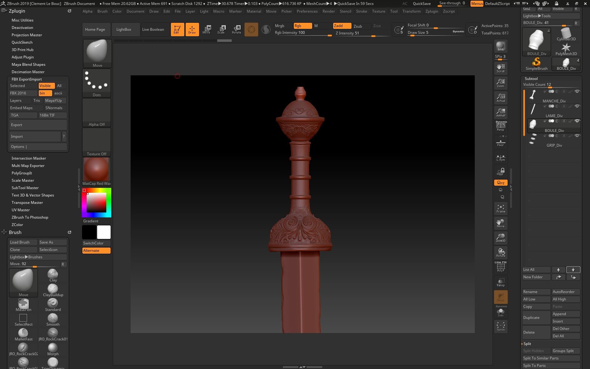
Task: Click the Export button
Action: pyautogui.click(x=38, y=125)
